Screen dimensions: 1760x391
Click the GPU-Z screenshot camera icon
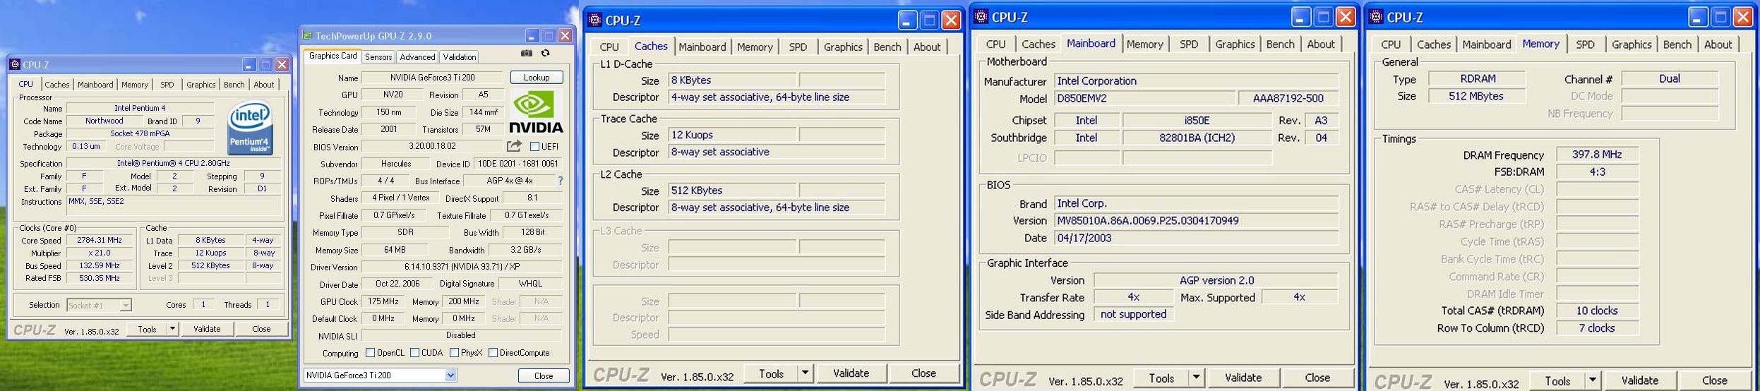click(x=526, y=53)
